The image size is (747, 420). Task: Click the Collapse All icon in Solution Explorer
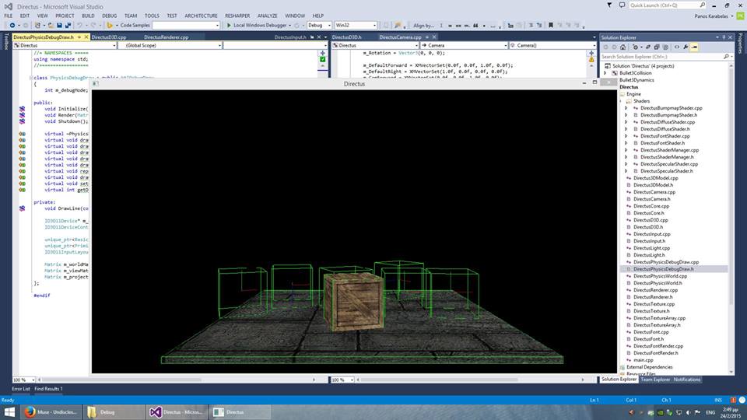point(657,47)
